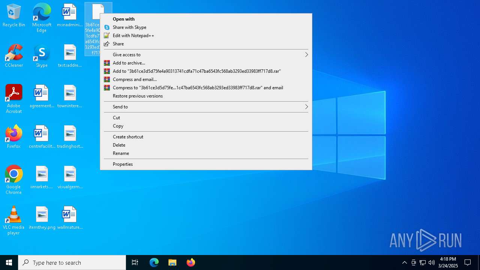
Task: Select the Adobe Acrobat desktop shortcut
Action: (x=14, y=99)
